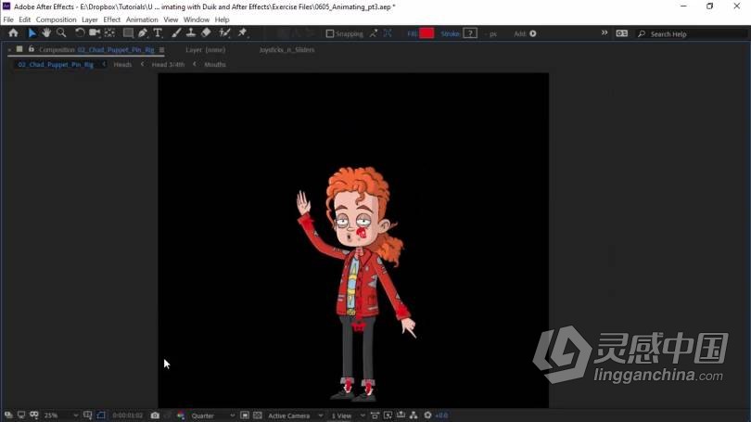The image size is (751, 422).
Task: Select the Unified Camera tool
Action: tap(95, 33)
